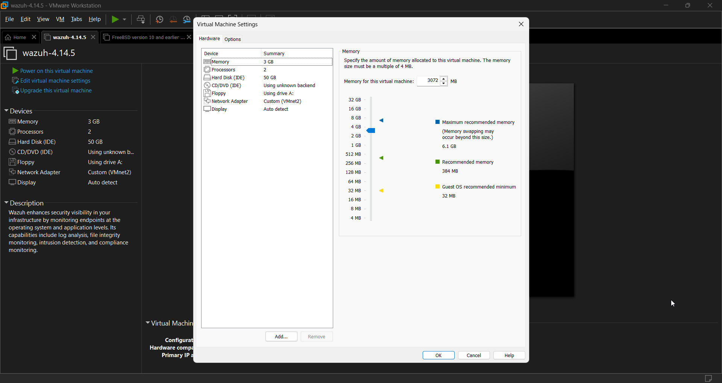Click the yellow guest OS minimum marker
The image size is (722, 383).
[x=381, y=191]
